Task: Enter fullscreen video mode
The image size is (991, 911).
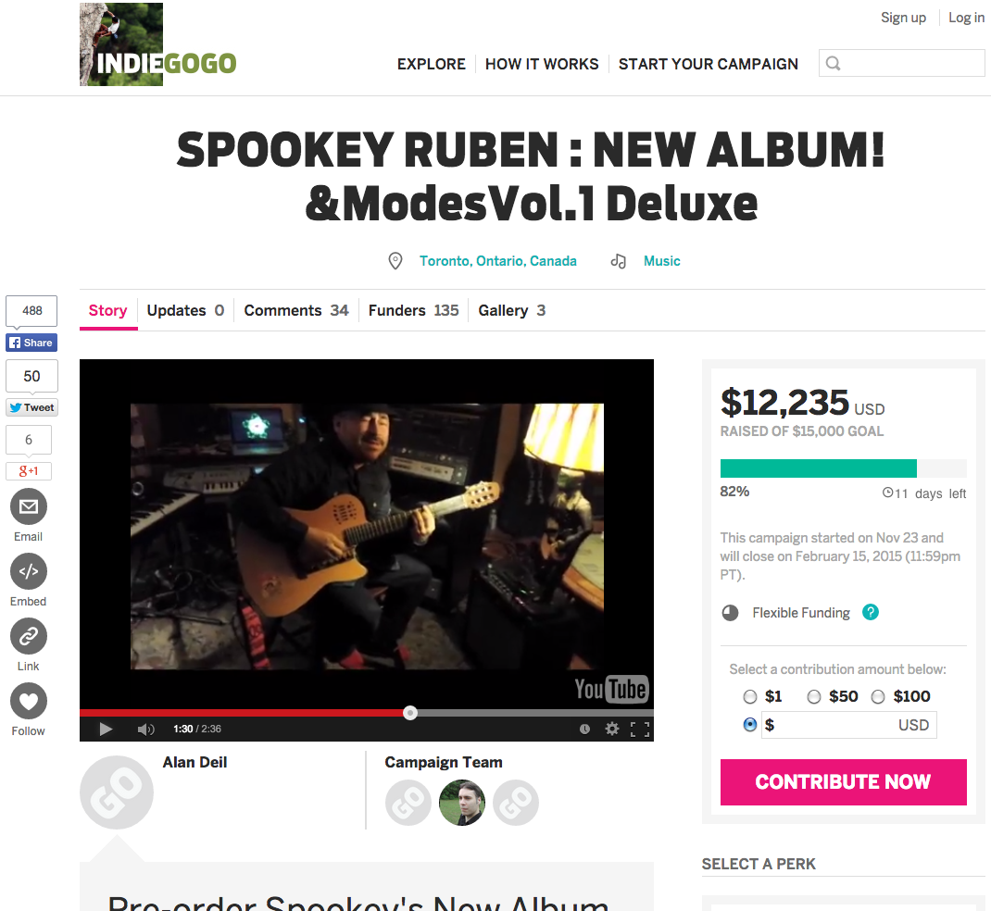Action: coord(640,729)
